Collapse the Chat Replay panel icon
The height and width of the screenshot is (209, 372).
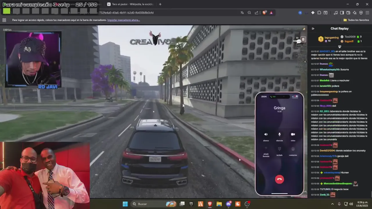point(313,28)
